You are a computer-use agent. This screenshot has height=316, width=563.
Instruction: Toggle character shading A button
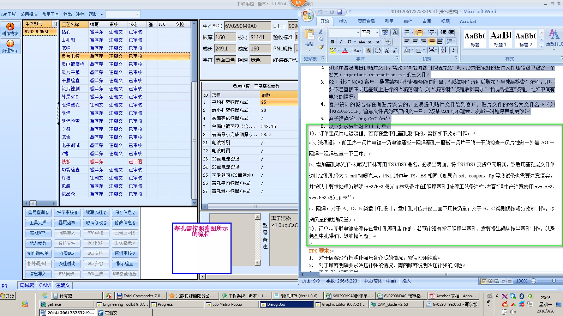tap(368, 50)
